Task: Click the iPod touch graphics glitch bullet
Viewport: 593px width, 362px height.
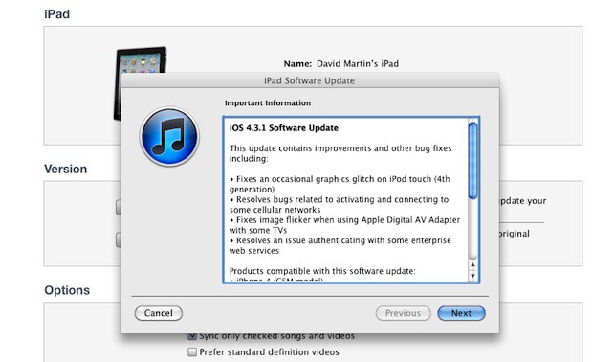Action: (340, 184)
